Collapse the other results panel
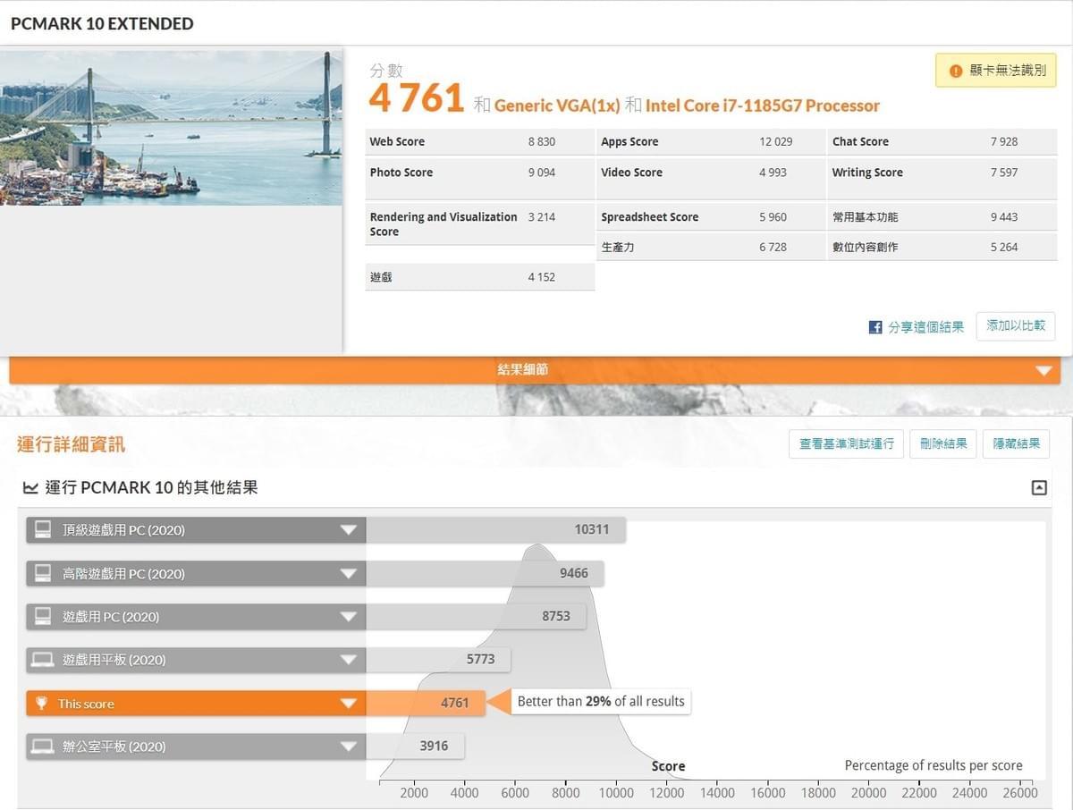 point(1039,487)
